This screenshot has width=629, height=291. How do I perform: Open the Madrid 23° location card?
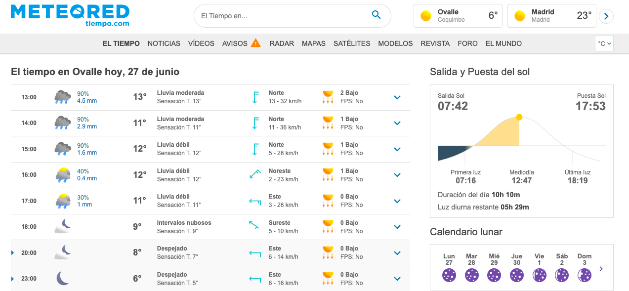(552, 16)
